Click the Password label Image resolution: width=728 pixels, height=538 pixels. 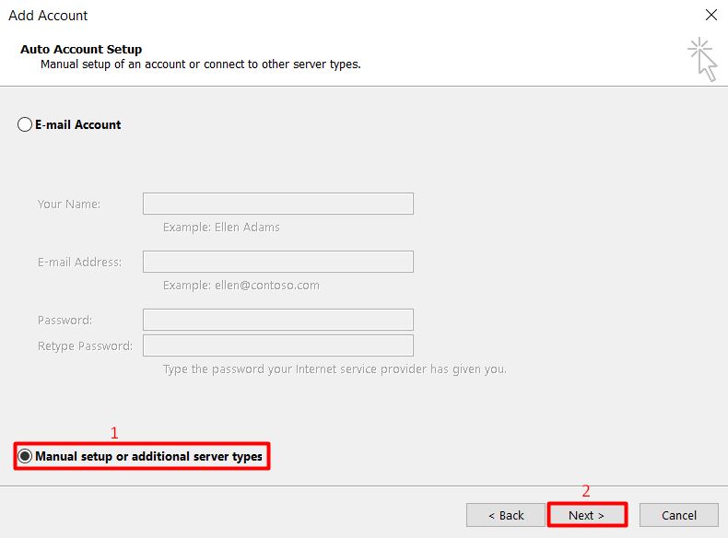coord(65,320)
